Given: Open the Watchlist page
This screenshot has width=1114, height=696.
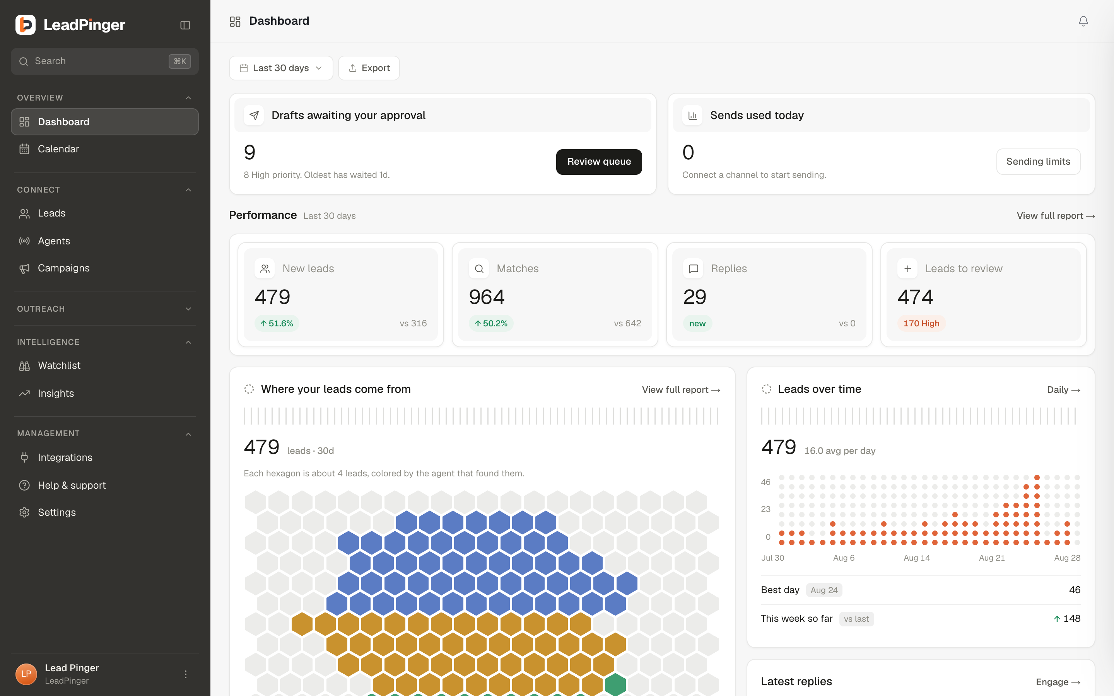Looking at the screenshot, I should point(104,365).
